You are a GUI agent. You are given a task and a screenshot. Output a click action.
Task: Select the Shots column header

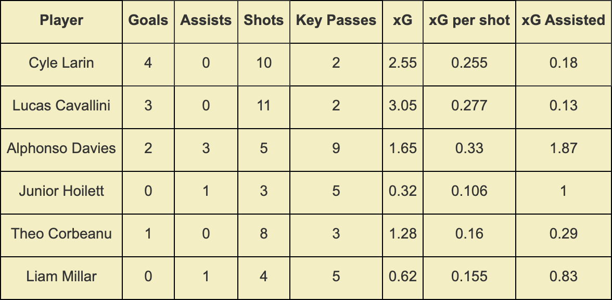264,20
